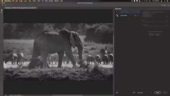
Task: Adjust the Blur slider
Action: click(x=155, y=22)
